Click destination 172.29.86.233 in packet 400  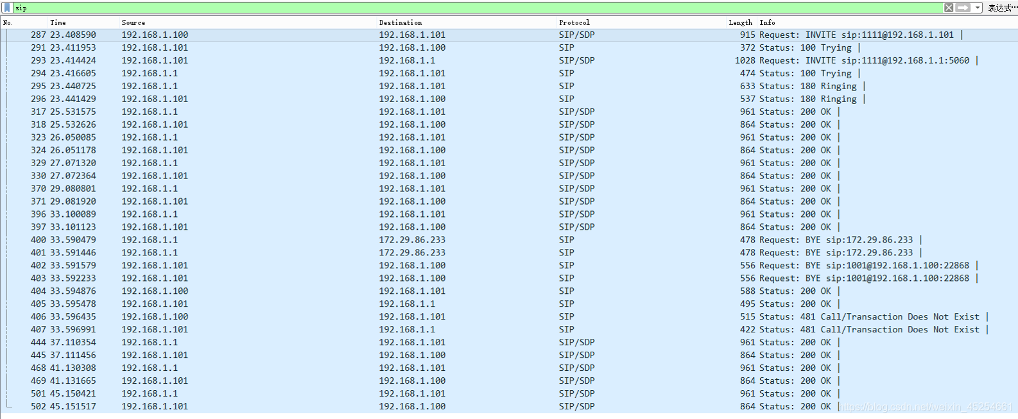(412, 240)
